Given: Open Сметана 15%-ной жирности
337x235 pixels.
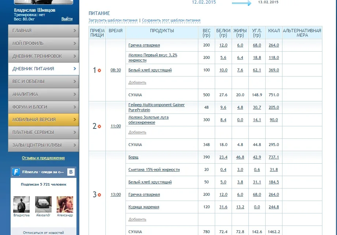Looking at the screenshot, I should [x=154, y=169].
